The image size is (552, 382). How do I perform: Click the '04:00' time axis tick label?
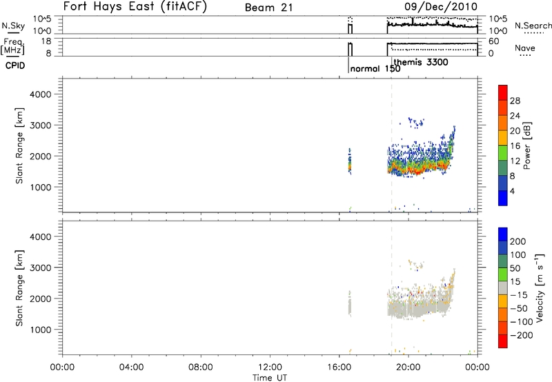pyautogui.click(x=132, y=368)
